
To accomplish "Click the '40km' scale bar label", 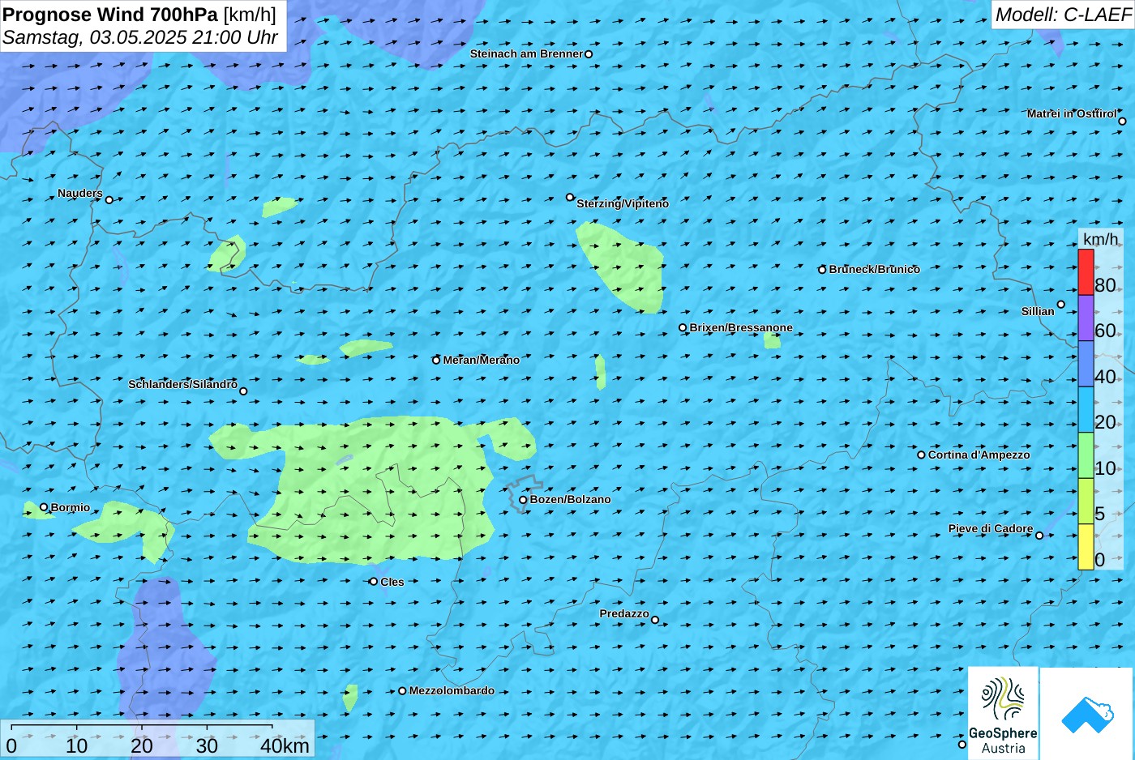I will click(x=285, y=745).
